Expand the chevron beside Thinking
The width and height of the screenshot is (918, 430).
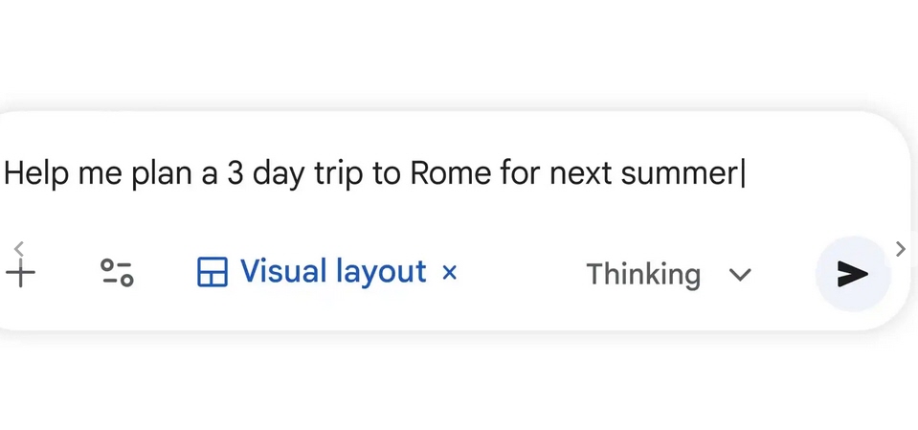740,274
